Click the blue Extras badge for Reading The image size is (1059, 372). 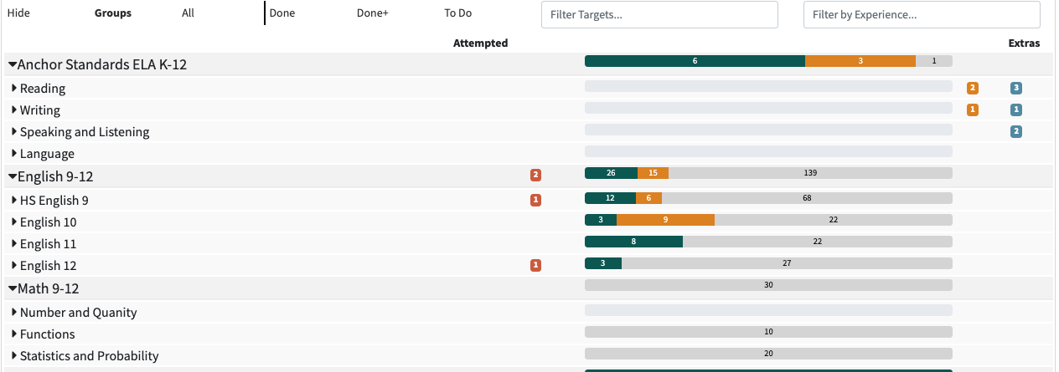click(1016, 88)
